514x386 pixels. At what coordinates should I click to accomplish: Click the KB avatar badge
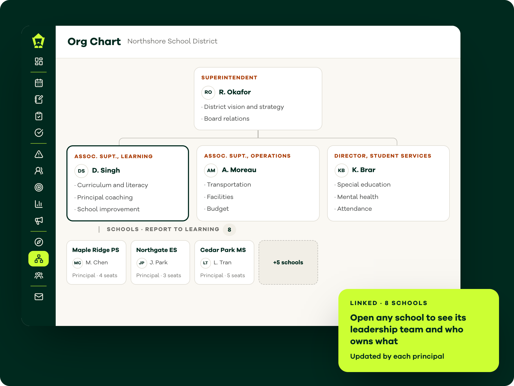(341, 170)
